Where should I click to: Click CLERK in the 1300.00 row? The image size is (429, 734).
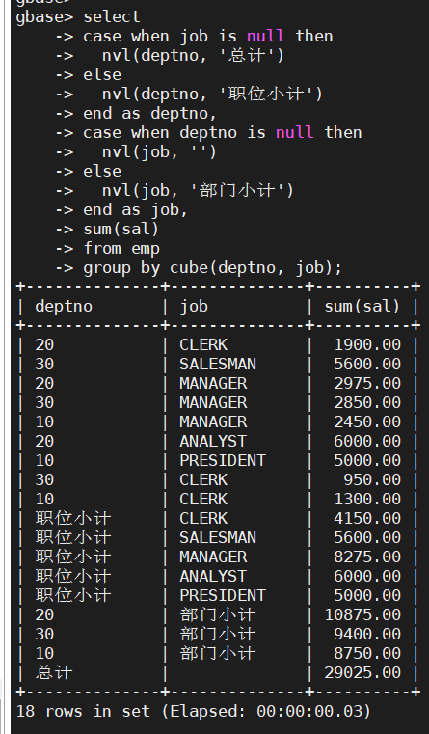(x=203, y=499)
